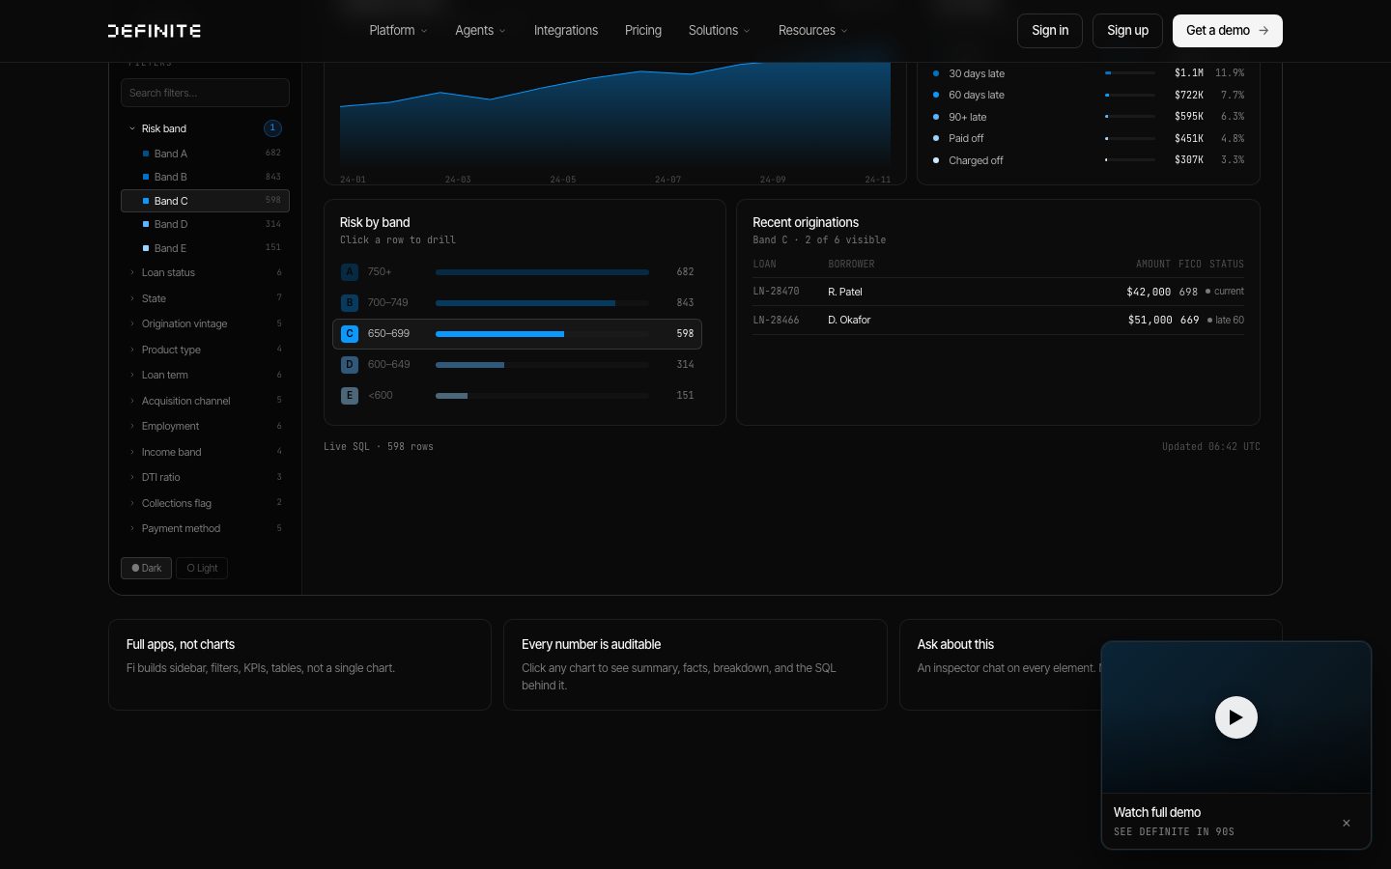
Task: Click the blue C badge in Risk by band
Action: click(350, 334)
